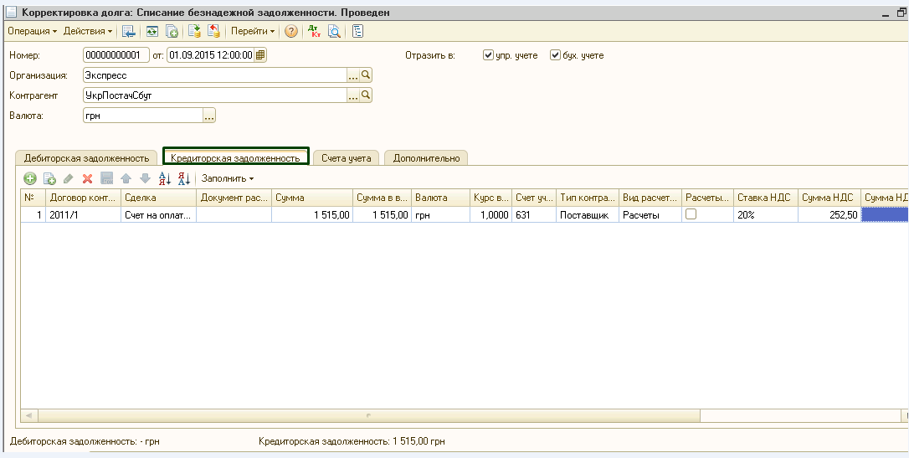Image resolution: width=909 pixels, height=458 pixels.
Task: Click the 2011/1 contract cell
Action: click(x=84, y=214)
